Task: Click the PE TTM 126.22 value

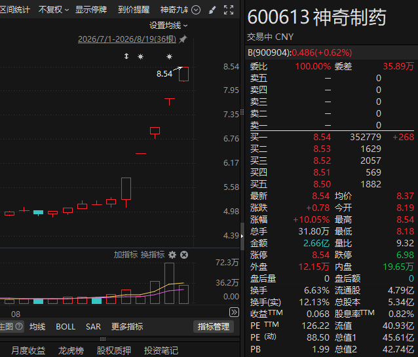Action: coord(316,326)
